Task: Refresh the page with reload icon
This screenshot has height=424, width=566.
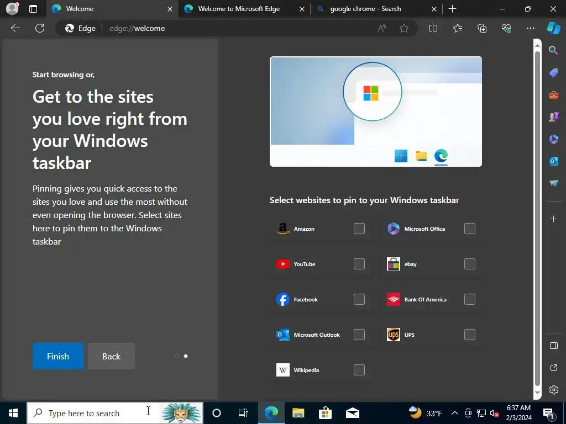Action: (40, 28)
